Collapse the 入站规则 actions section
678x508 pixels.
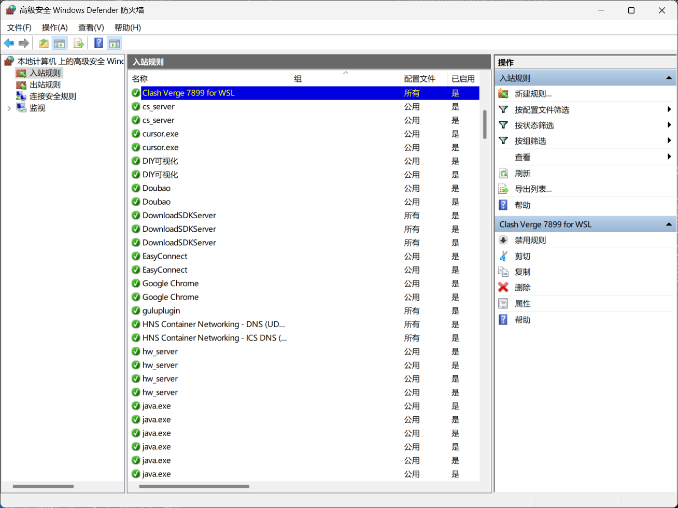click(669, 78)
